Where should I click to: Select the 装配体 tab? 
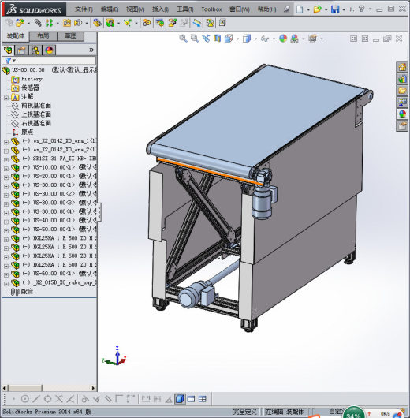(x=16, y=35)
